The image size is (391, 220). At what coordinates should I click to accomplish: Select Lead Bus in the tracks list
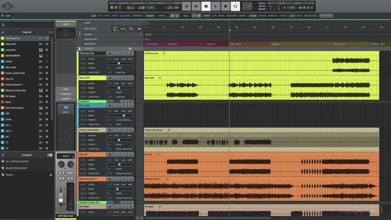click(x=25, y=50)
